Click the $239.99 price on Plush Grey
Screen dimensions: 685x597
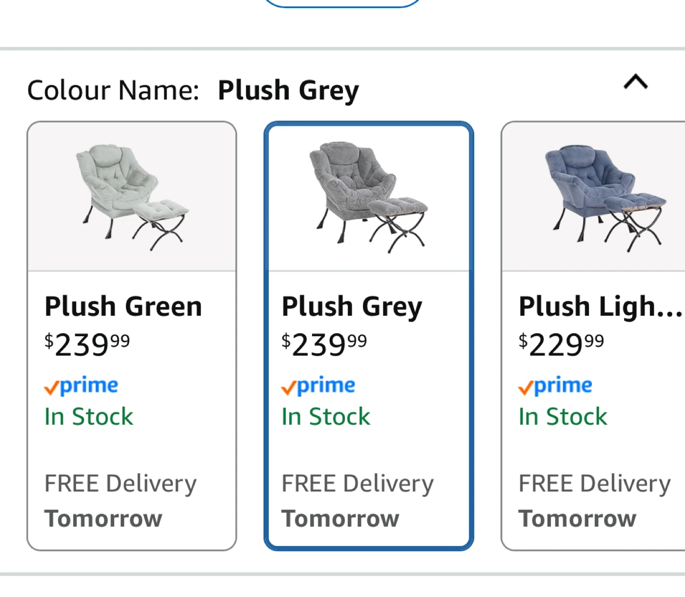(324, 344)
